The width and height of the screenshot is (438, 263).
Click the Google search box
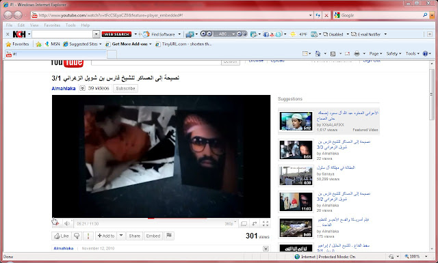381,15
